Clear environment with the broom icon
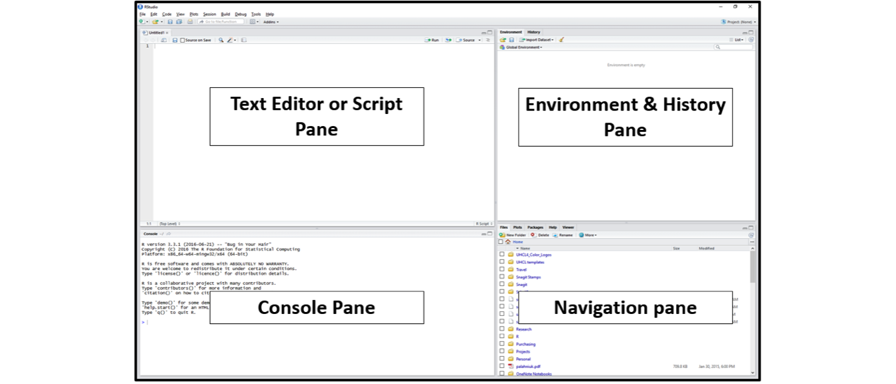This screenshot has height=384, width=896. click(x=561, y=40)
